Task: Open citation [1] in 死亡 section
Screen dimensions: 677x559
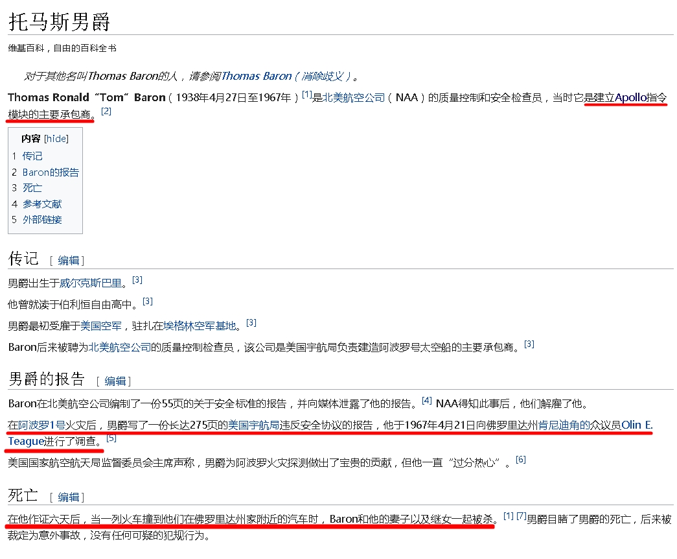Action: click(508, 516)
